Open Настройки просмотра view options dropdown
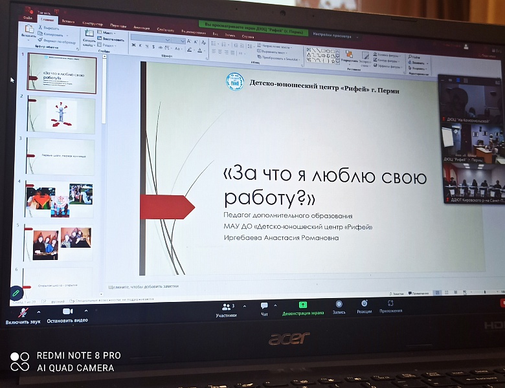This screenshot has width=505, height=388. (x=335, y=36)
